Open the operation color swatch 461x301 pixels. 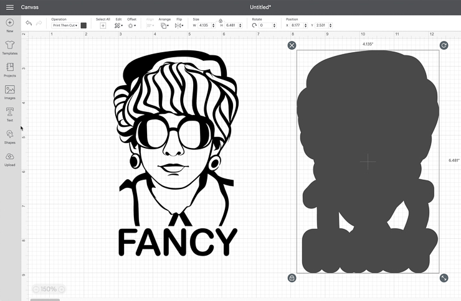coord(83,25)
